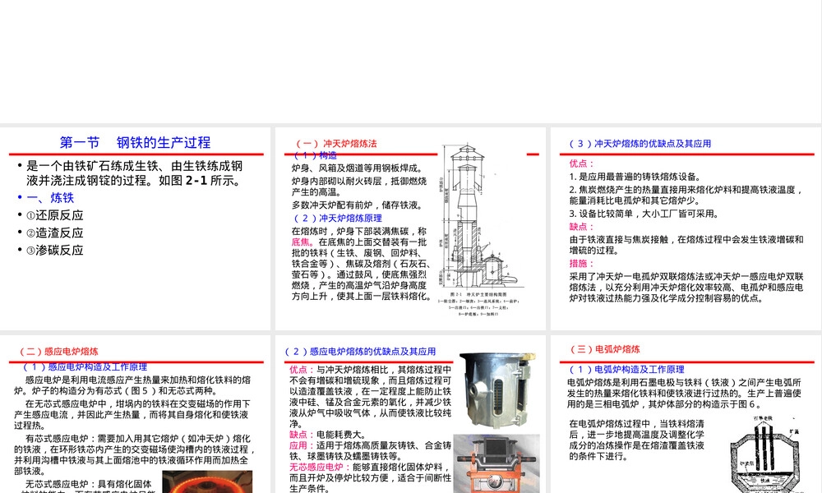This screenshot has height=493, width=822.
Task: Click the （1）感应电炉构造及工作原理 heading
Action: click(x=85, y=366)
